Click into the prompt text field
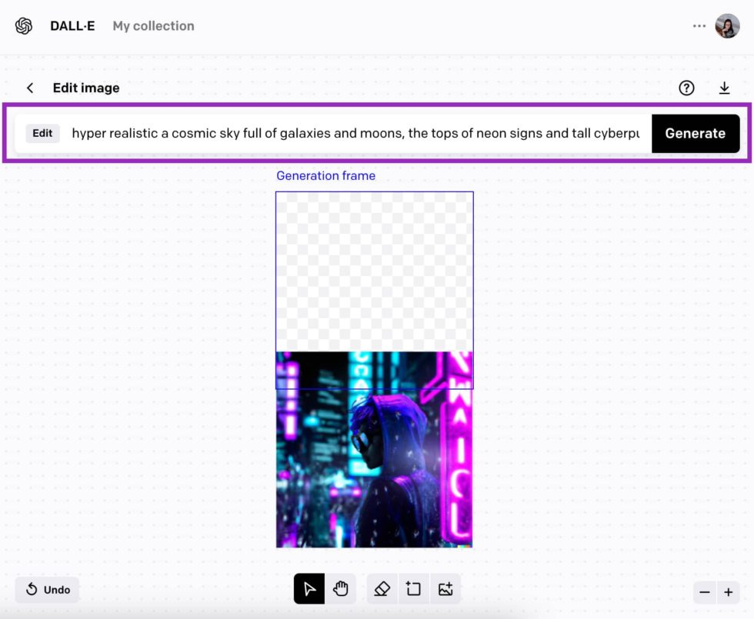Screen dimensions: 754x619 [355, 133]
